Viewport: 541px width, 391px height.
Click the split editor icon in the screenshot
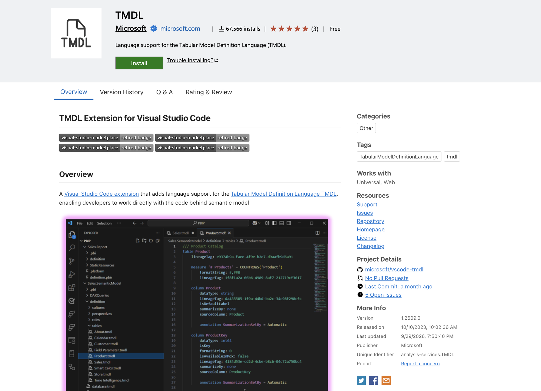[318, 233]
